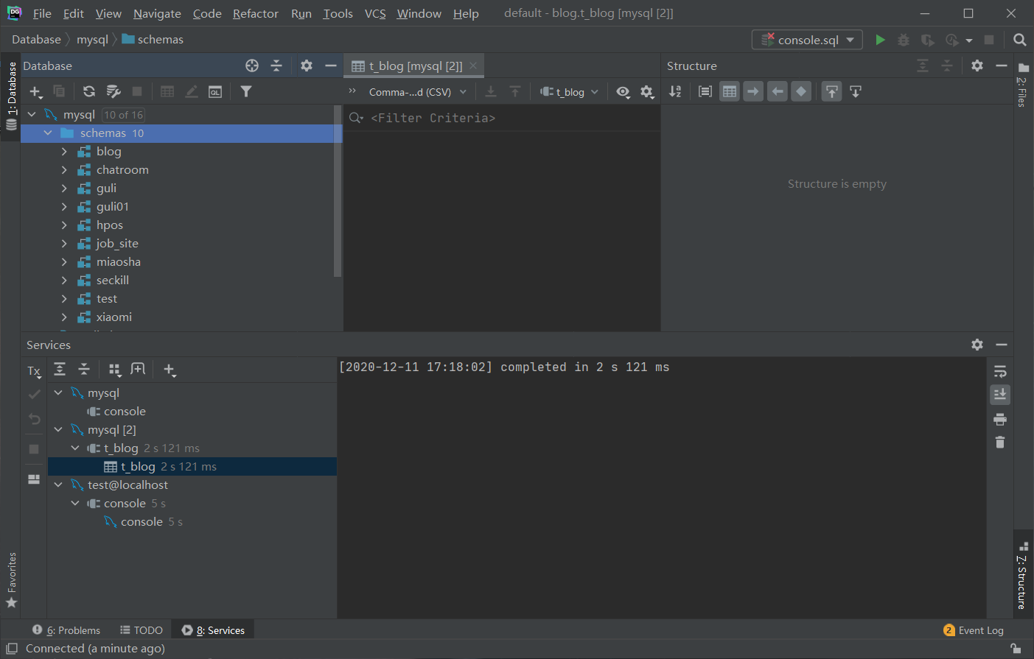
Task: Open the TODO tool window
Action: (x=142, y=630)
